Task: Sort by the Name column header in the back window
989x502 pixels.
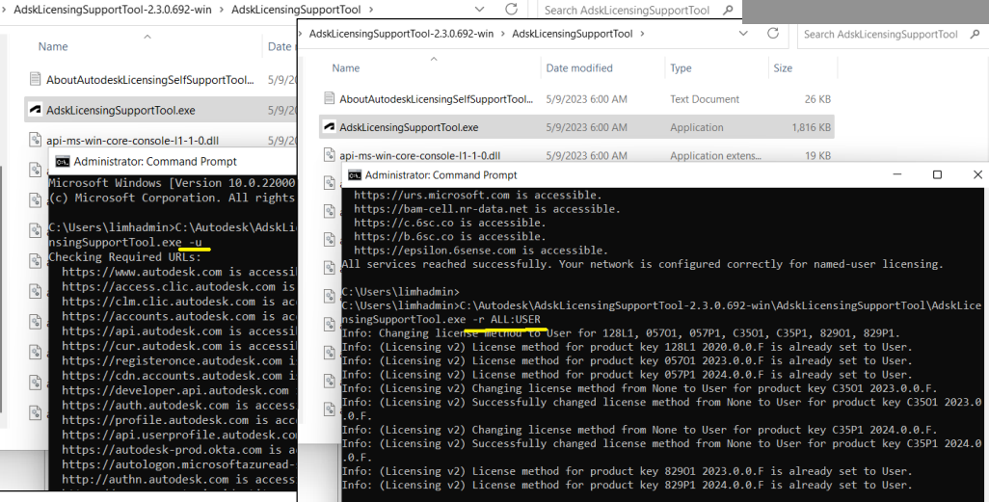Action: 53,46
